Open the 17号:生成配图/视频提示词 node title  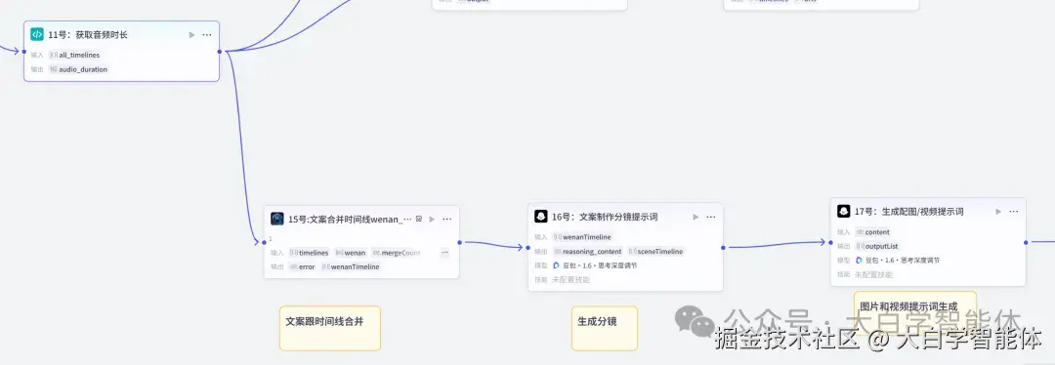[909, 212]
